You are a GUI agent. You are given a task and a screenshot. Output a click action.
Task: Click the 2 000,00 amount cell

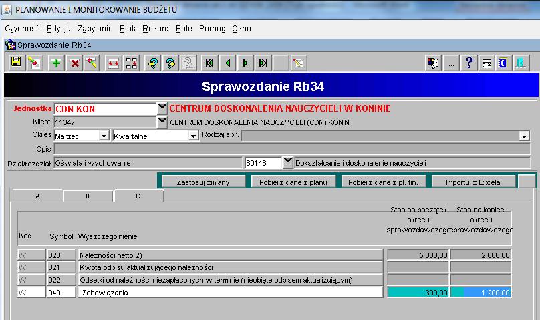click(x=481, y=255)
